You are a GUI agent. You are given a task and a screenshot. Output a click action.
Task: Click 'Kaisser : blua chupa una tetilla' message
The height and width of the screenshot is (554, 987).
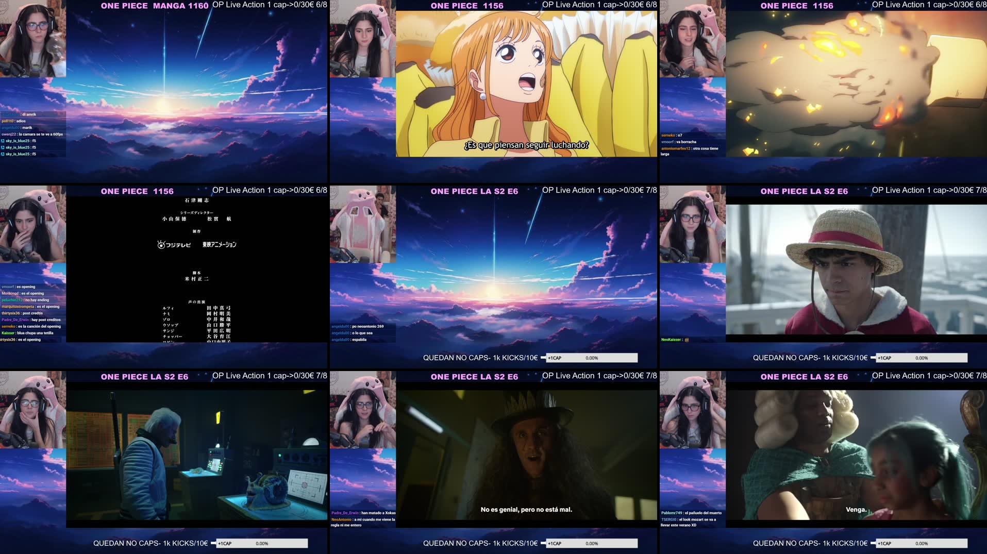27,333
